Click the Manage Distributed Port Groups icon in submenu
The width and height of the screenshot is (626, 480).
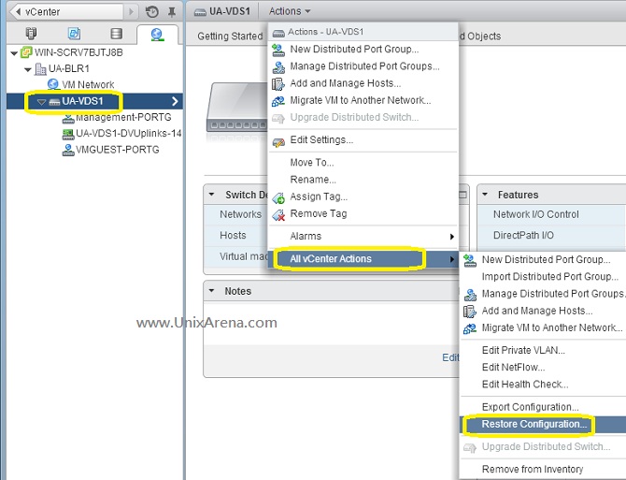point(470,295)
